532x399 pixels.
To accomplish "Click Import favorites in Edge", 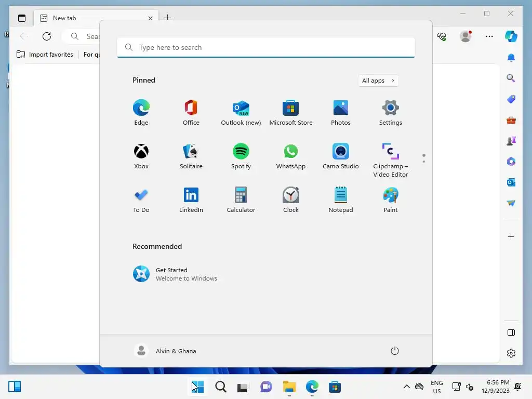I will 45,54.
